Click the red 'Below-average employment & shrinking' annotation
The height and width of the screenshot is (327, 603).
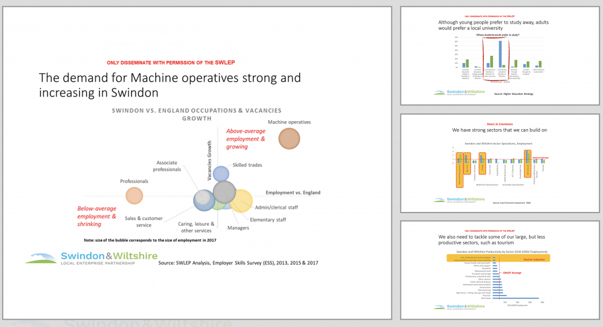pos(97,216)
